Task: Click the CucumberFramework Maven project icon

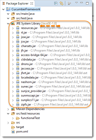Action: click(x=8, y=9)
